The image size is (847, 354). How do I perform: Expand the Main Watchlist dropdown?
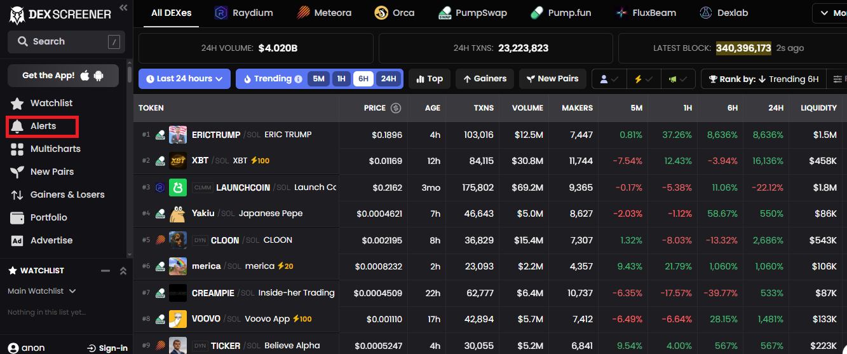click(42, 291)
